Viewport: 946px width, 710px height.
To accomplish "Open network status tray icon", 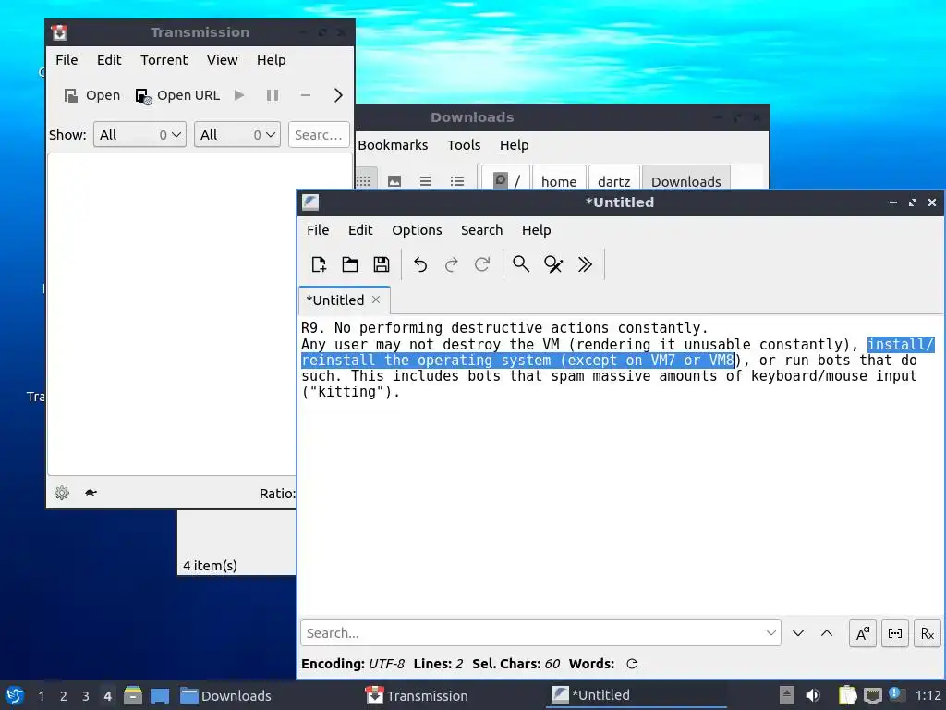I will coord(872,695).
